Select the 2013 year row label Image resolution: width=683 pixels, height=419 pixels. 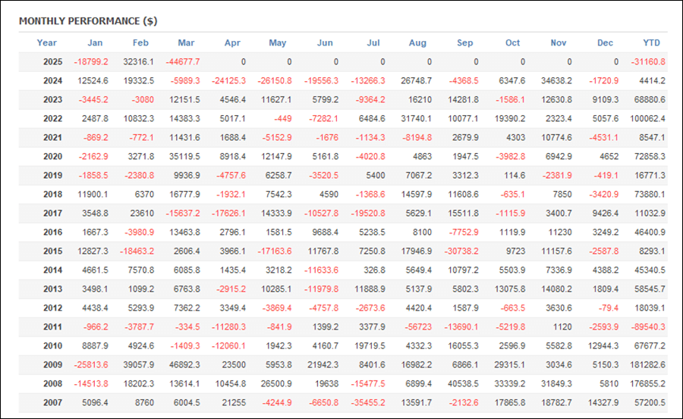(x=52, y=289)
